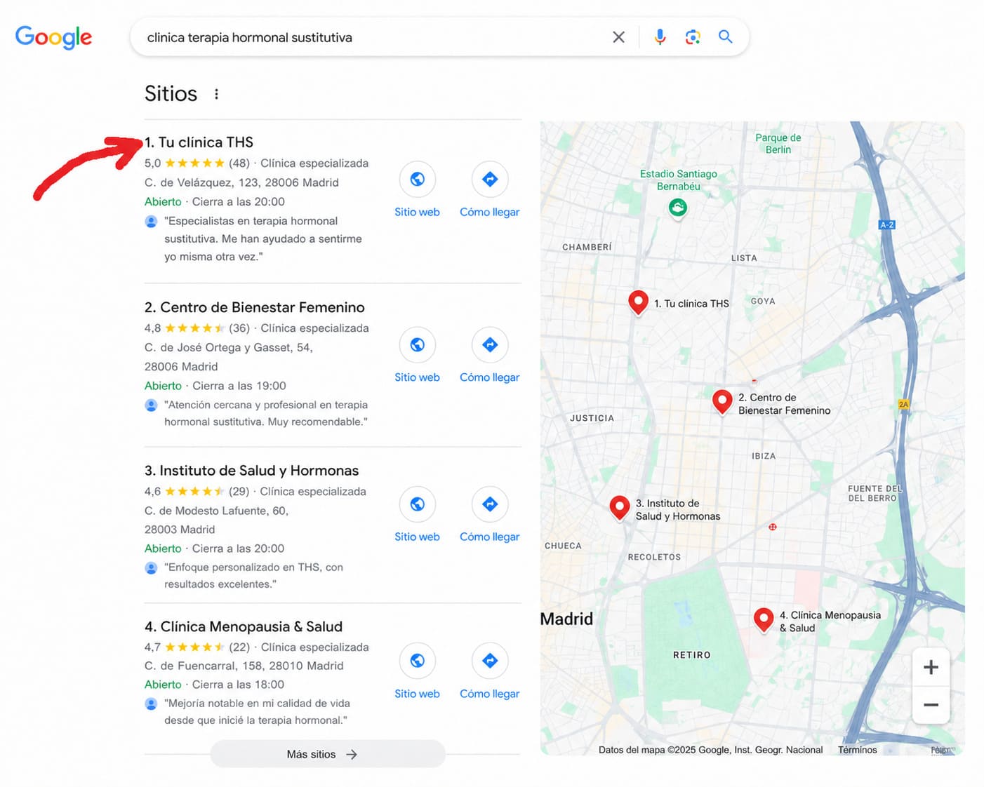Click the Más sitios button
The width and height of the screenshot is (984, 787).
pos(328,754)
